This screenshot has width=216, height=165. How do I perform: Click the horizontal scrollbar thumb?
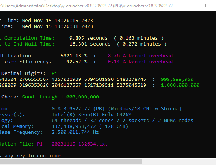tap(71, 161)
